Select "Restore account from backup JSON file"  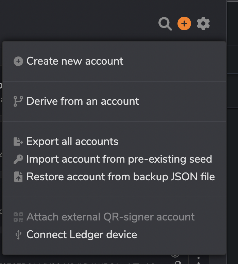(x=121, y=177)
